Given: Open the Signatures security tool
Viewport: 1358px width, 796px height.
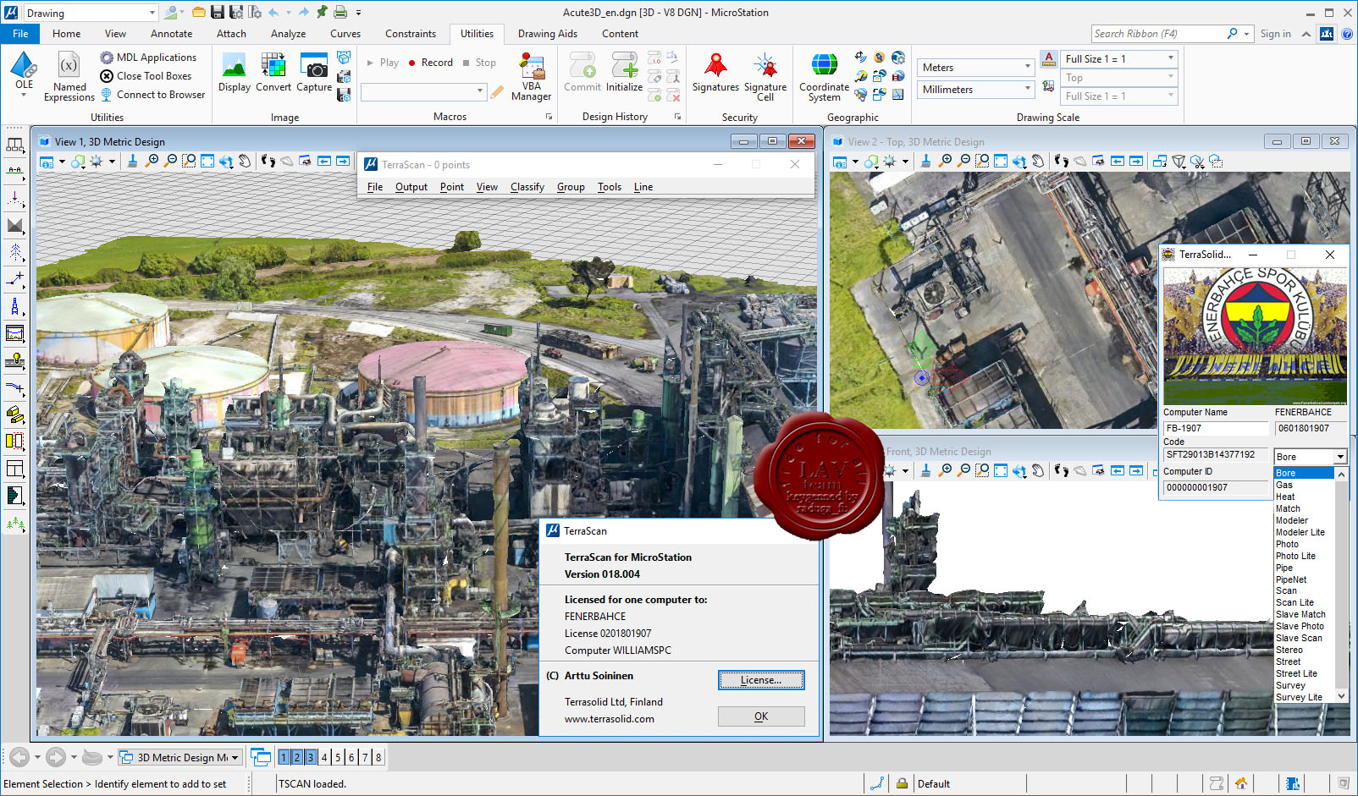Looking at the screenshot, I should click(x=715, y=73).
